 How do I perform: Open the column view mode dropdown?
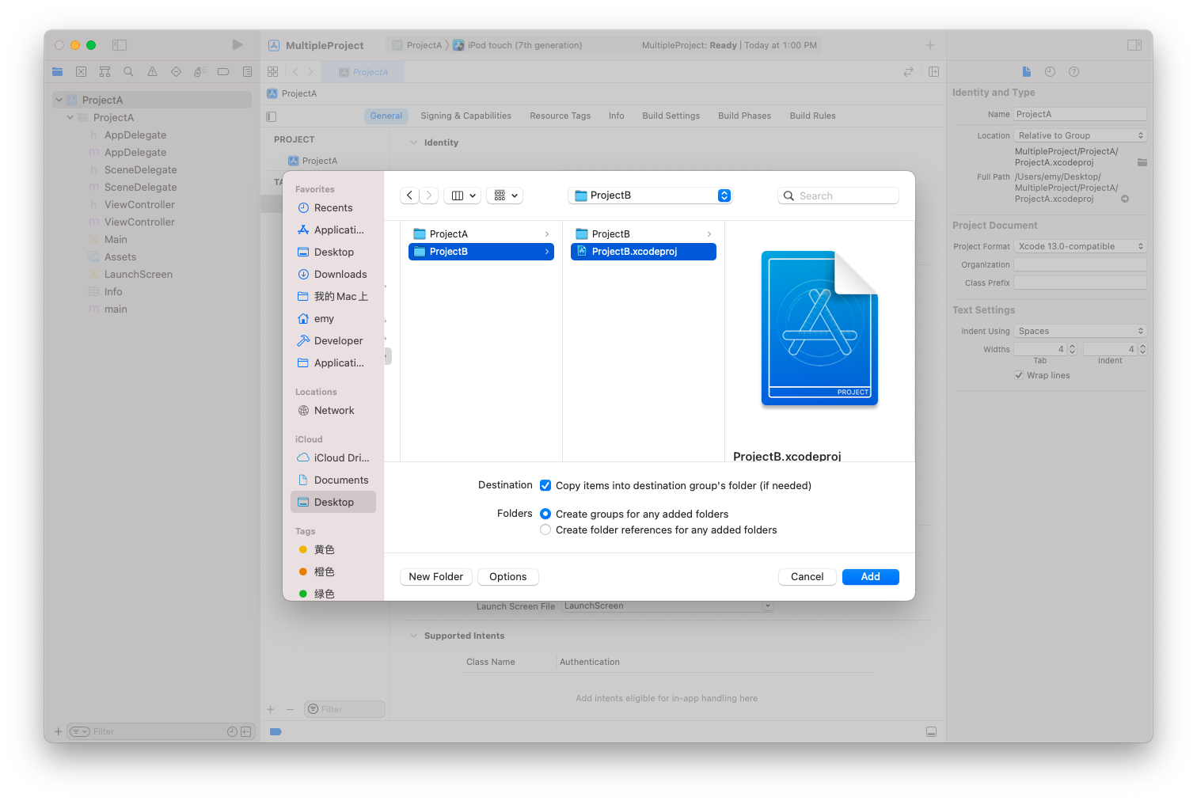click(x=464, y=196)
